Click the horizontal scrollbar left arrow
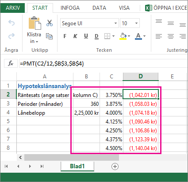 [20, 158]
